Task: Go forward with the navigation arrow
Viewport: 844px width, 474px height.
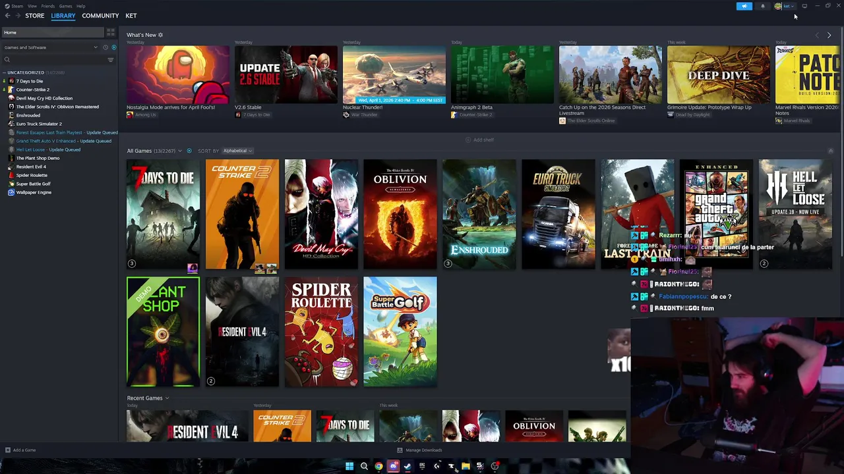Action: [17, 16]
